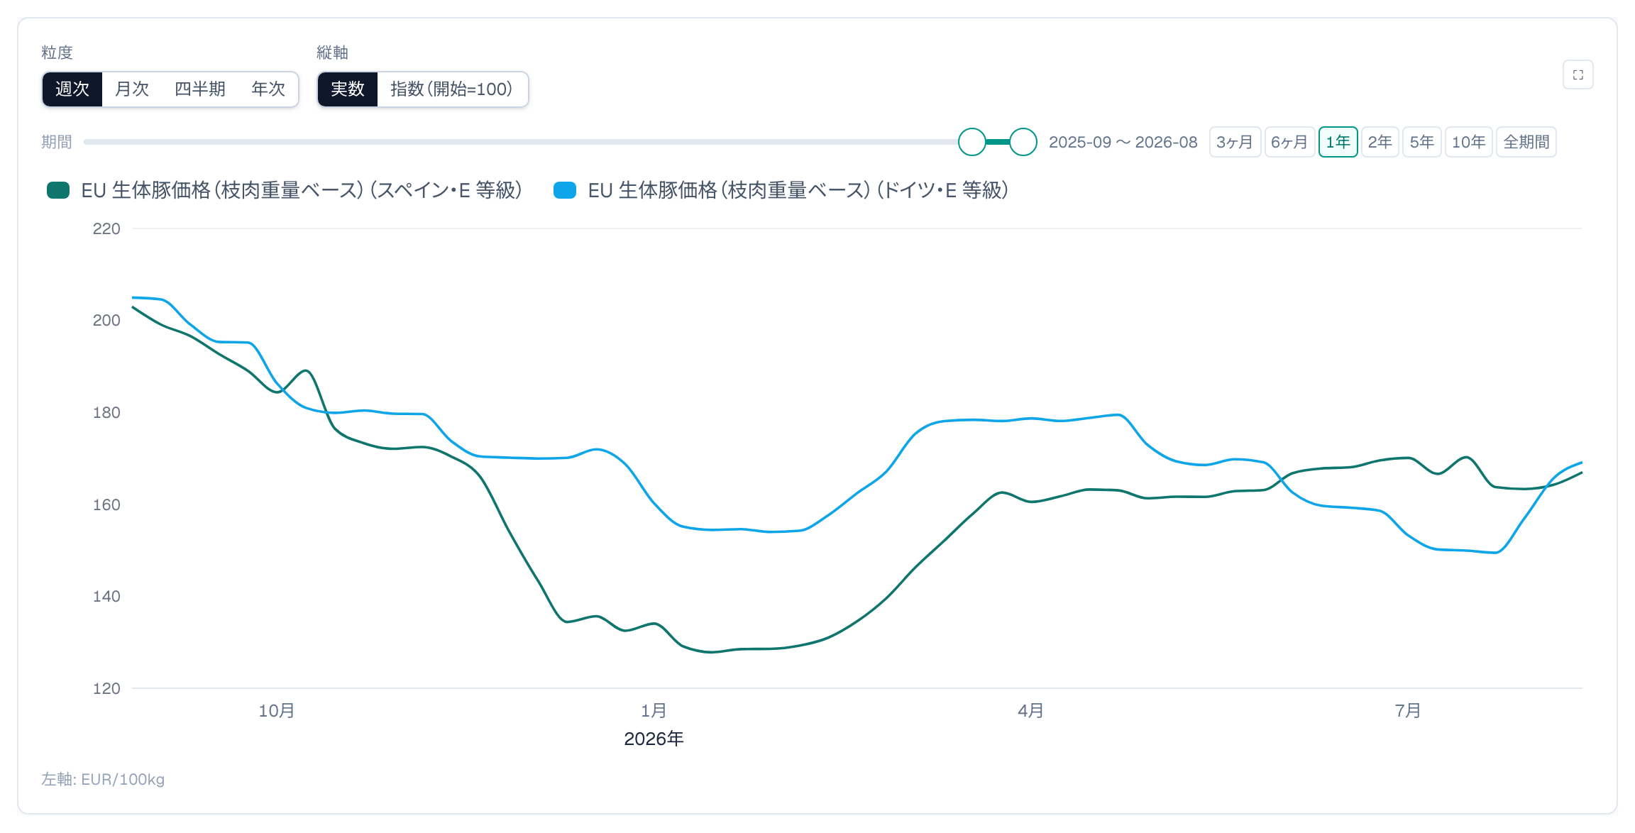
Task: Select 実数 vertical axis mode
Action: click(x=348, y=89)
